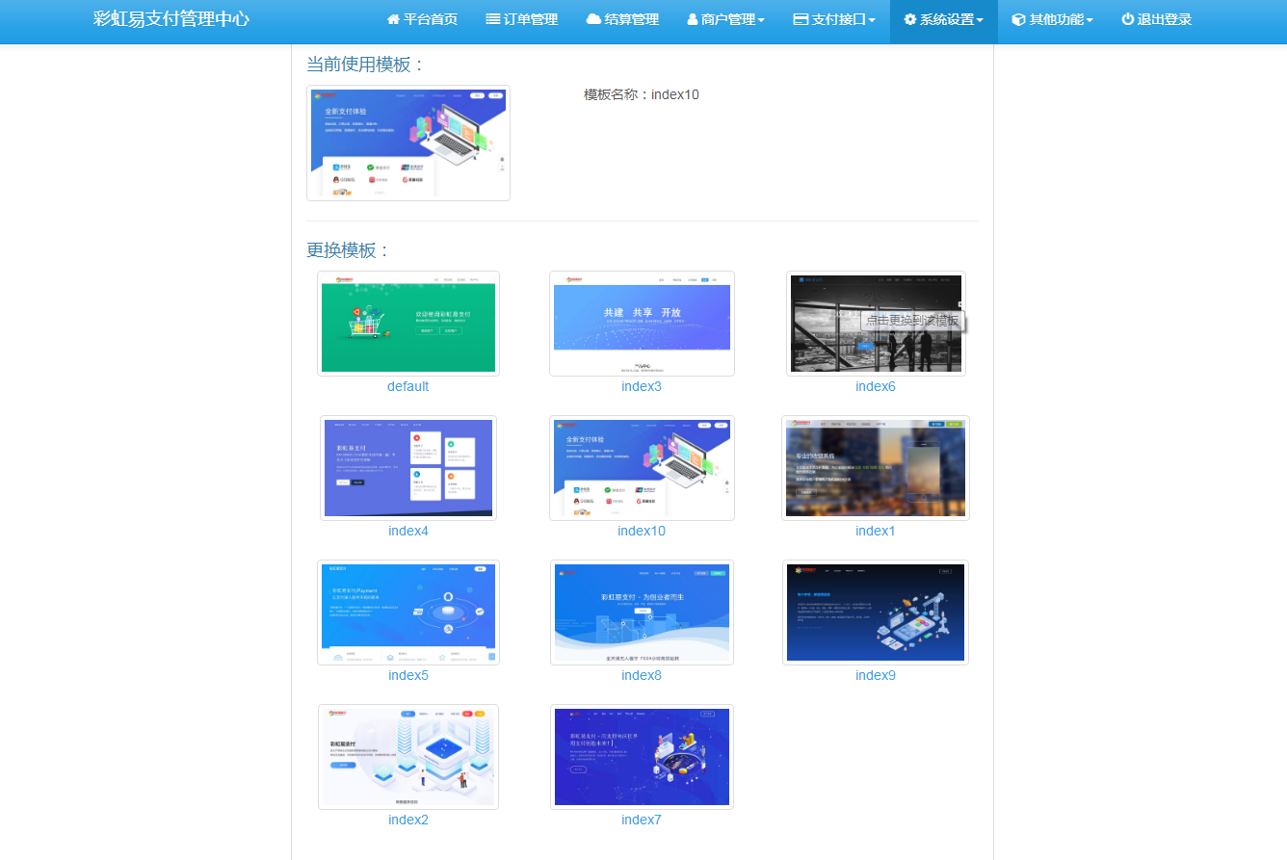The image size is (1287, 860).
Task: Click the default template name link
Action: (407, 386)
